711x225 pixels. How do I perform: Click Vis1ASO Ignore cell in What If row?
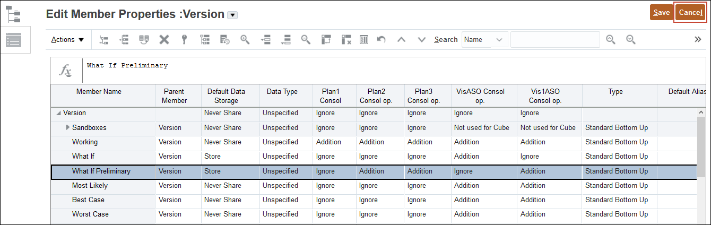tap(549, 157)
